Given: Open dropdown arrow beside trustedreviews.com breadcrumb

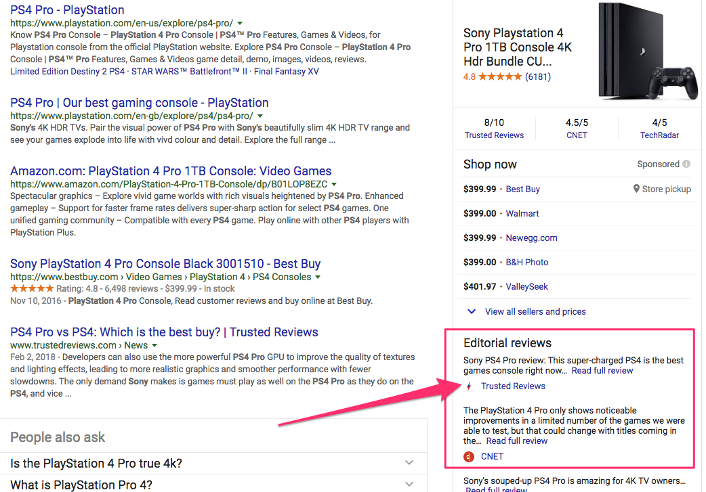Looking at the screenshot, I should [x=154, y=345].
